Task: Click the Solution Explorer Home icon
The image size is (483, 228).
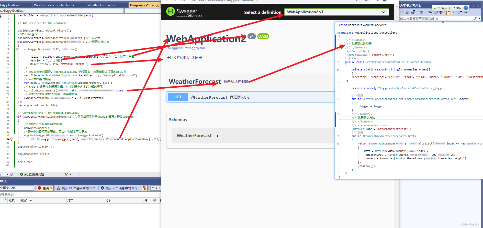Action: 408,12
